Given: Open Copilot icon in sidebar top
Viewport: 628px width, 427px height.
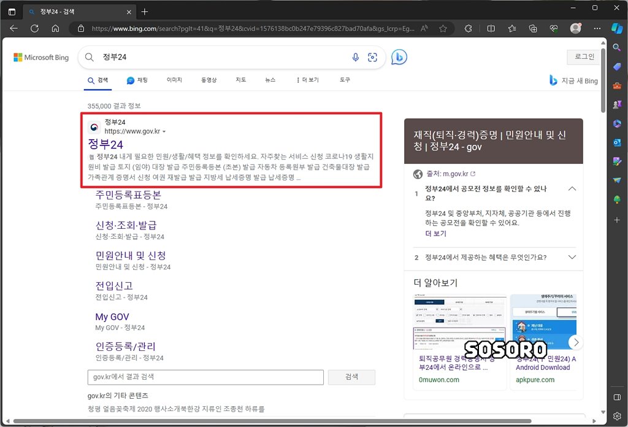Looking at the screenshot, I should tap(617, 28).
